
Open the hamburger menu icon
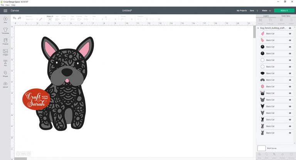click(5, 11)
